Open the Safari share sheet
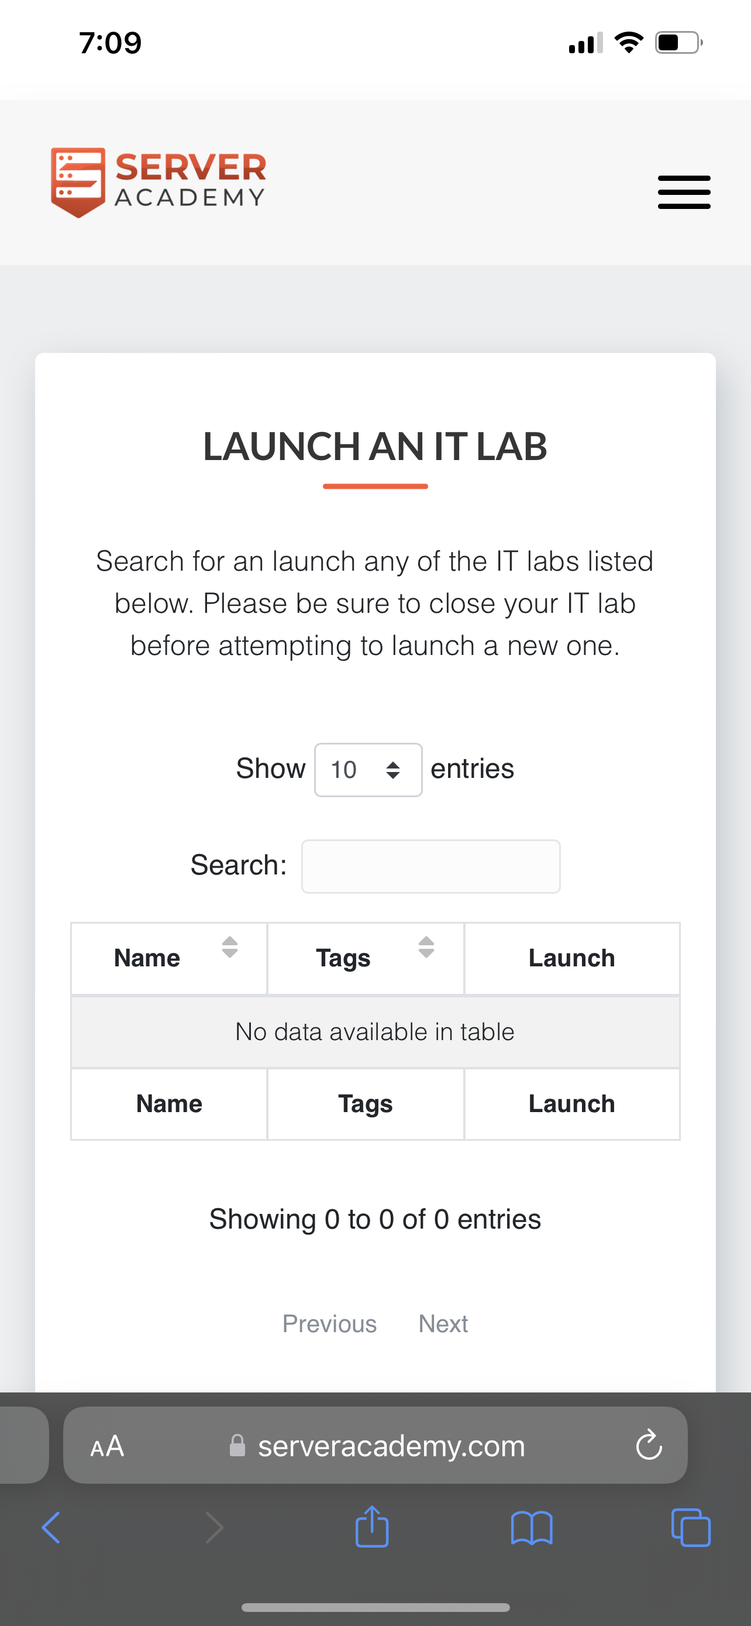751x1626 pixels. coord(372,1528)
